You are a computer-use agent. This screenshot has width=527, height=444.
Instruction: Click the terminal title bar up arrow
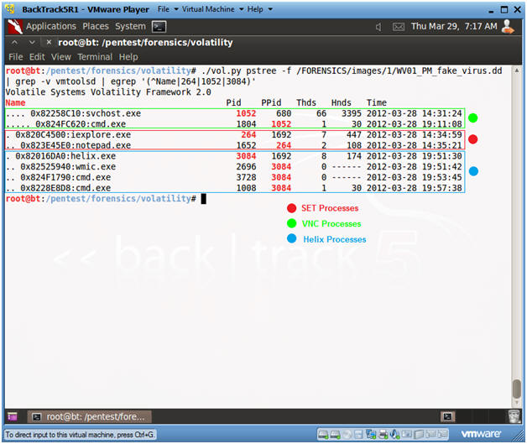pyautogui.click(x=14, y=42)
